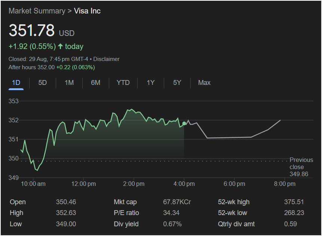Show the 6M price history tab
This screenshot has width=322, height=236.
(96, 83)
